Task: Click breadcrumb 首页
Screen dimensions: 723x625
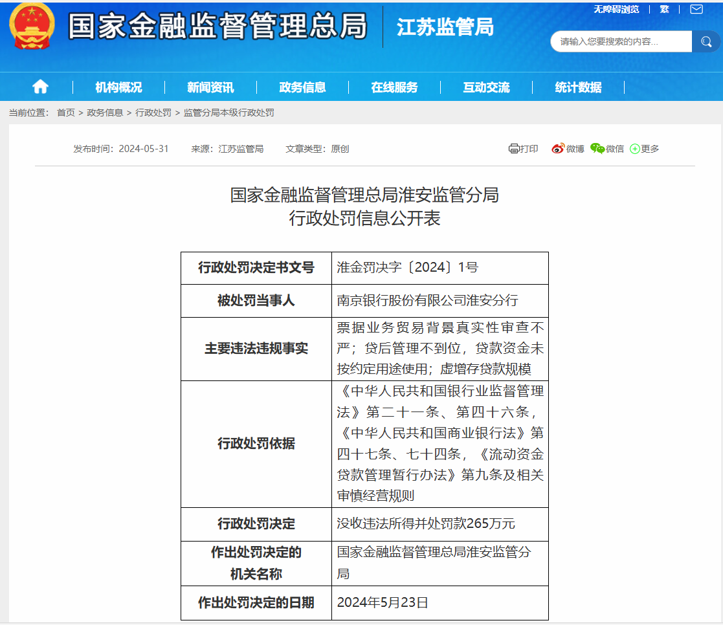Action: (66, 113)
